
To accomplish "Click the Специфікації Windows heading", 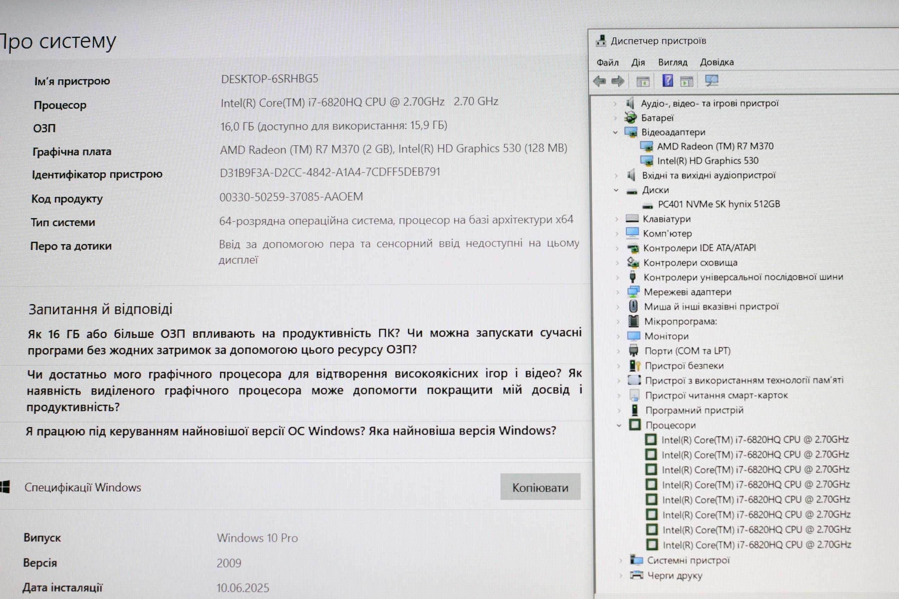I will pyautogui.click(x=83, y=487).
